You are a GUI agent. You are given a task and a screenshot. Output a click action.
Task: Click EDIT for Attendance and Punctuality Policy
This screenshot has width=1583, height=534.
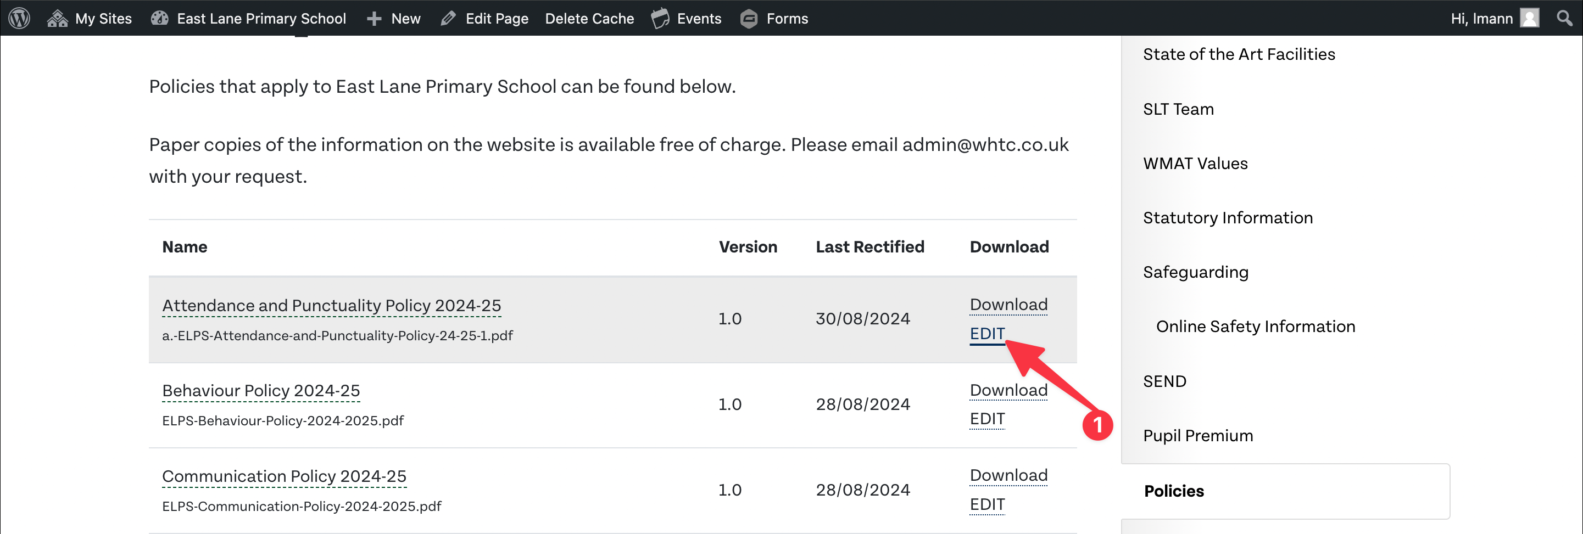(986, 333)
